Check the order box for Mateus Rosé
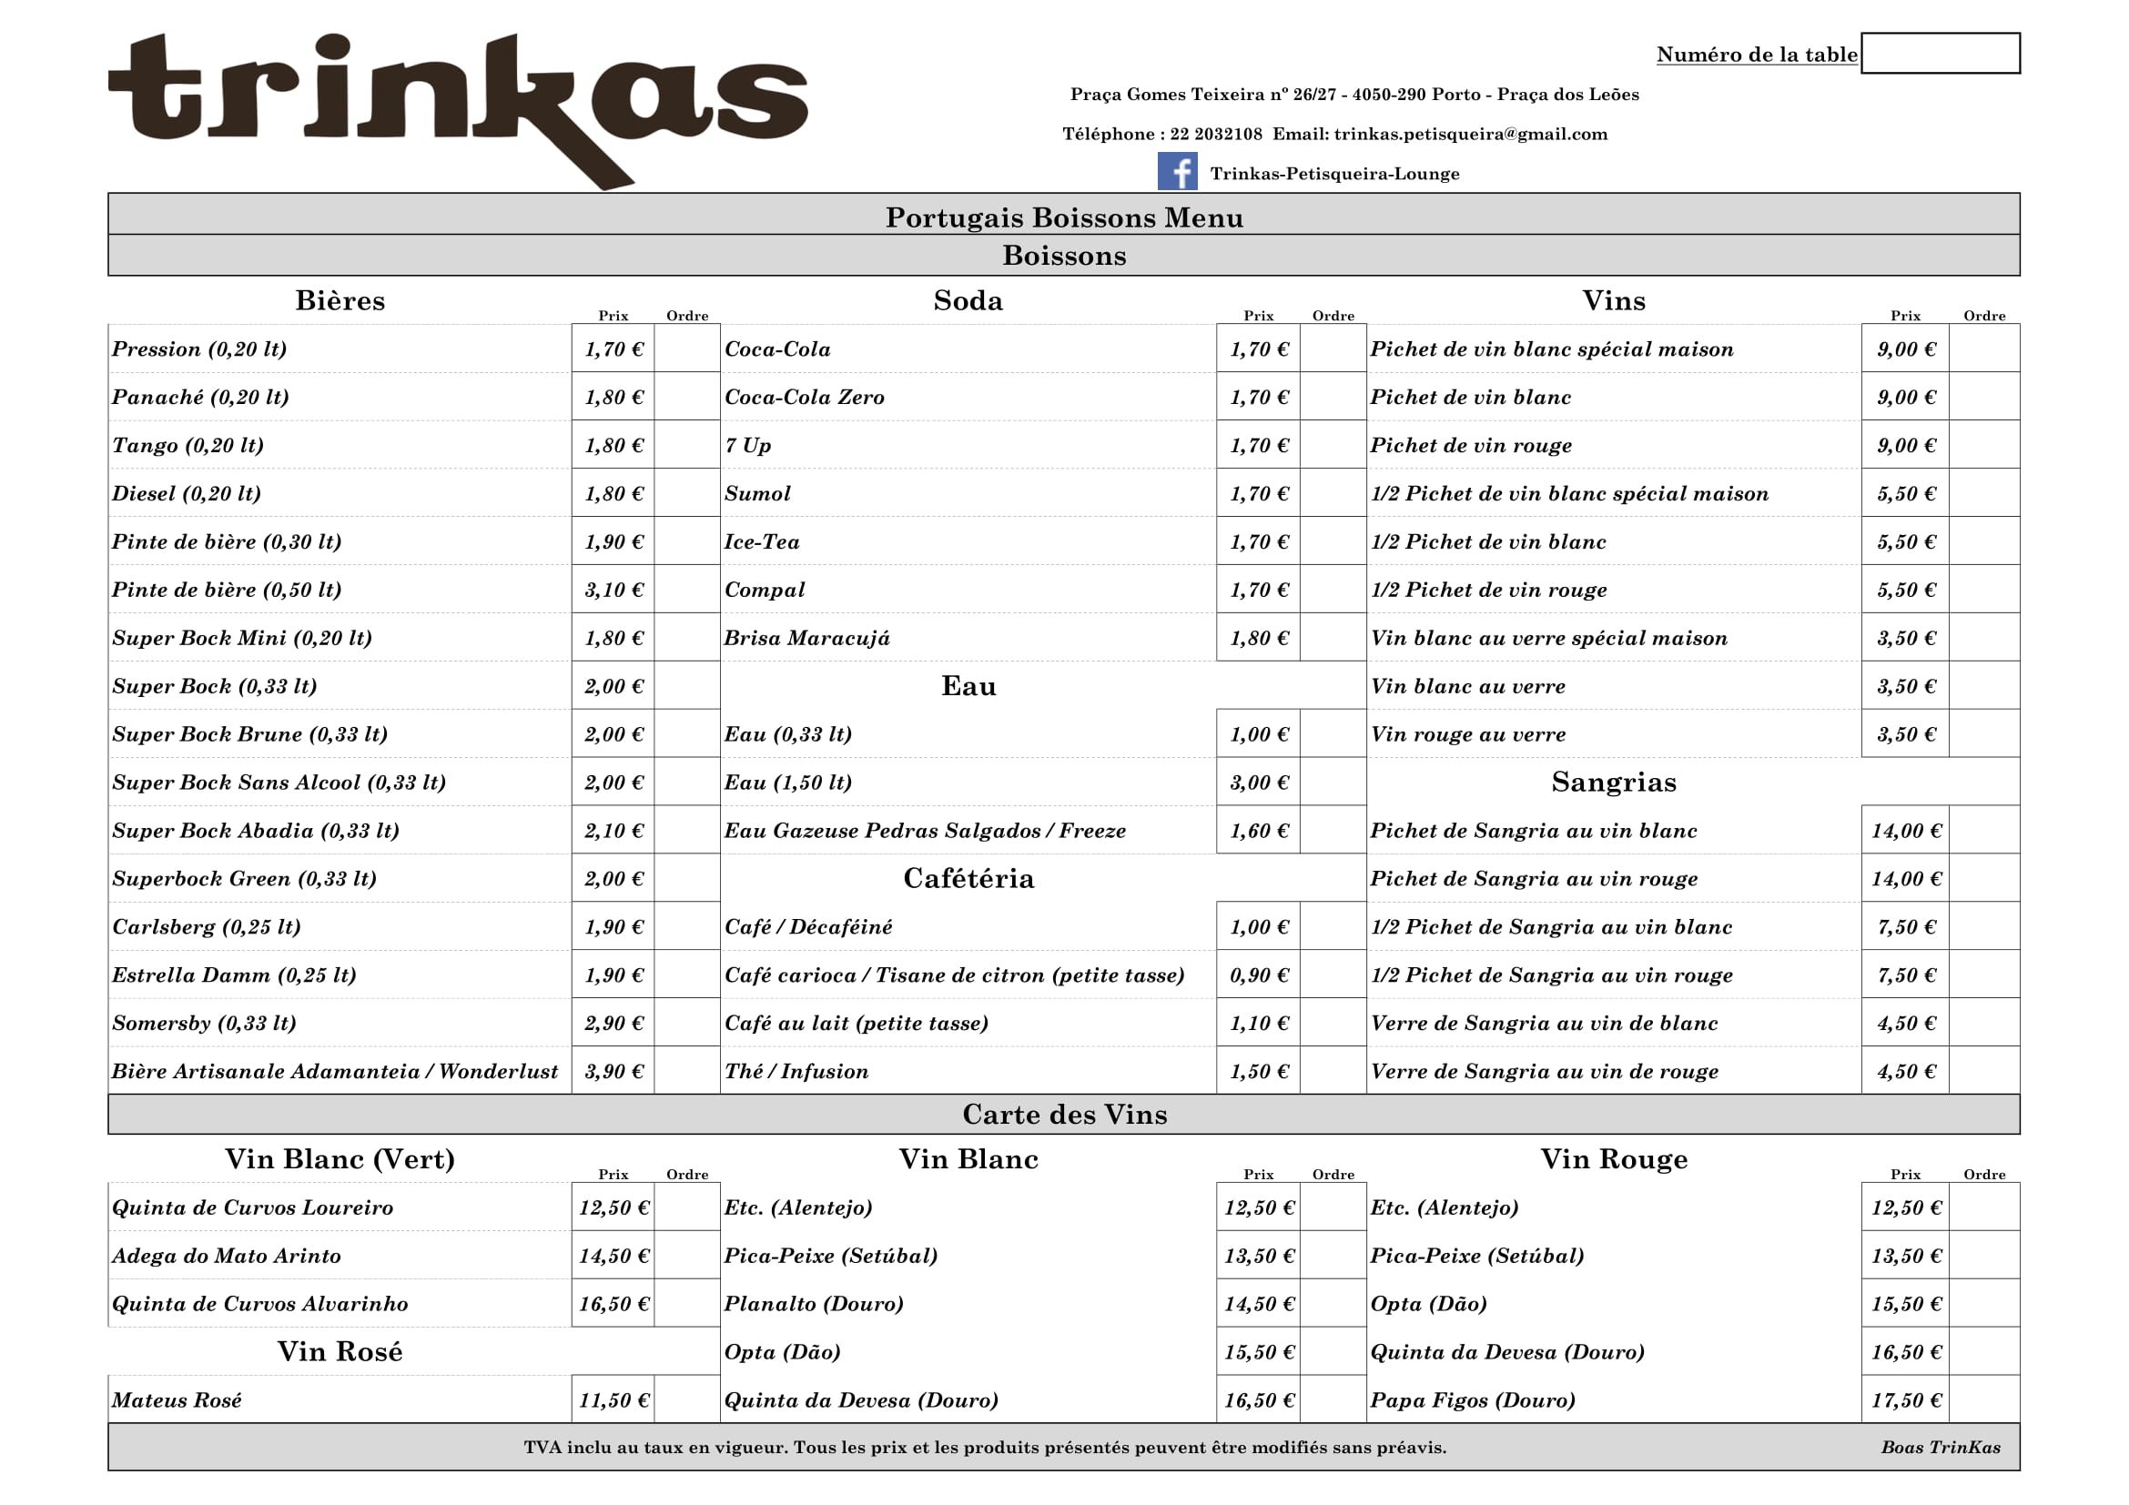The width and height of the screenshot is (2129, 1505). coord(687,1400)
